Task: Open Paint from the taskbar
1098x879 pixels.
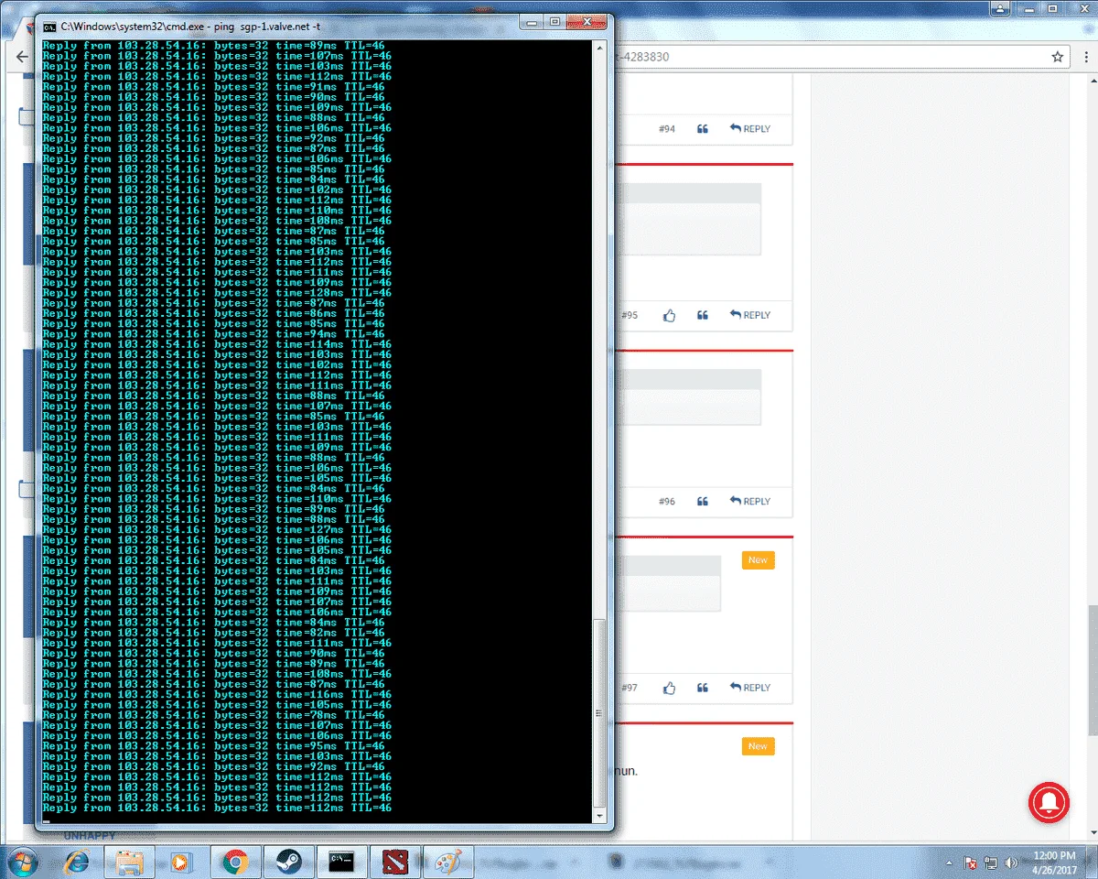Action: click(447, 862)
